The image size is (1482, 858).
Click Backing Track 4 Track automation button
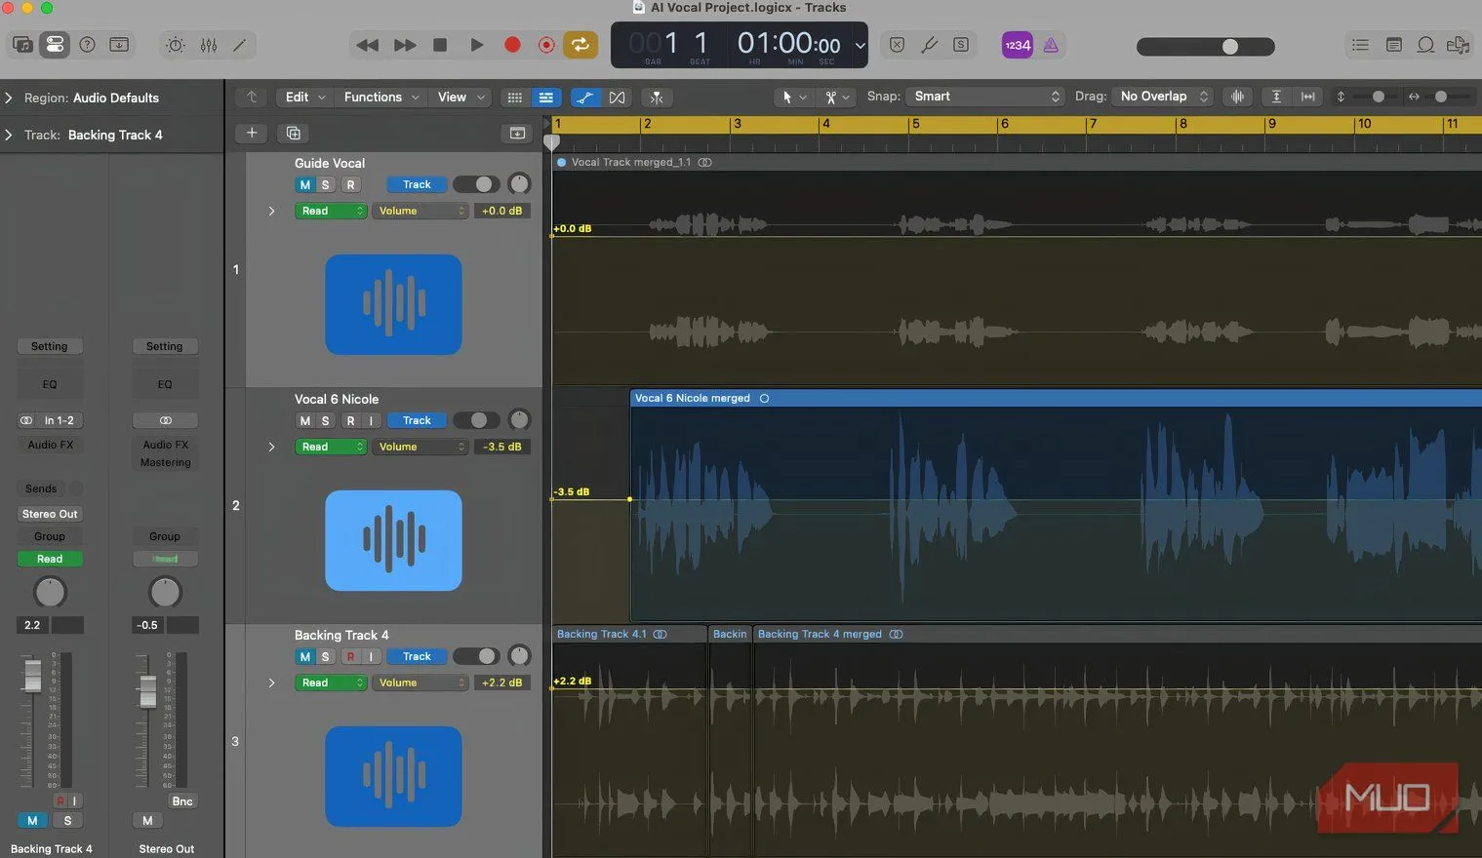pyautogui.click(x=417, y=656)
